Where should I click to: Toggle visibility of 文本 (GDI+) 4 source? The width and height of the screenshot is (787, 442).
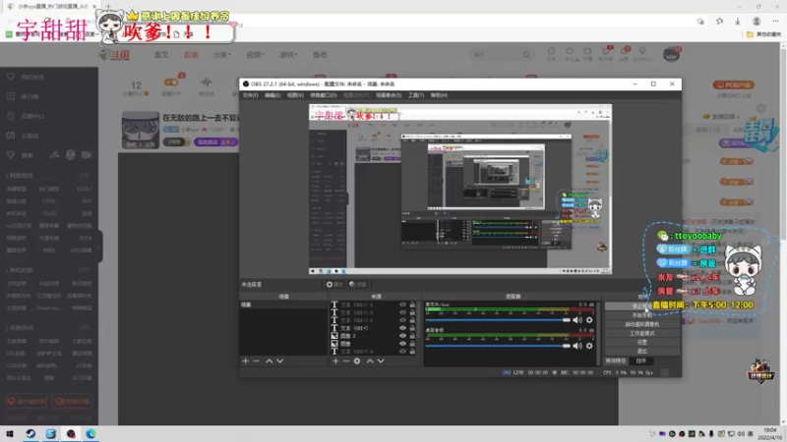402,352
